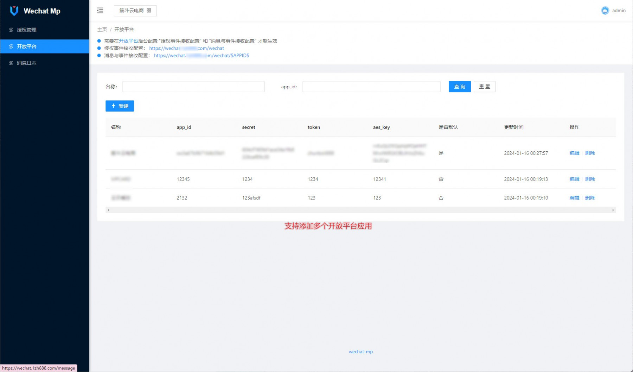
Task: Click the table scrollbar right arrow
Action: pyautogui.click(x=613, y=210)
